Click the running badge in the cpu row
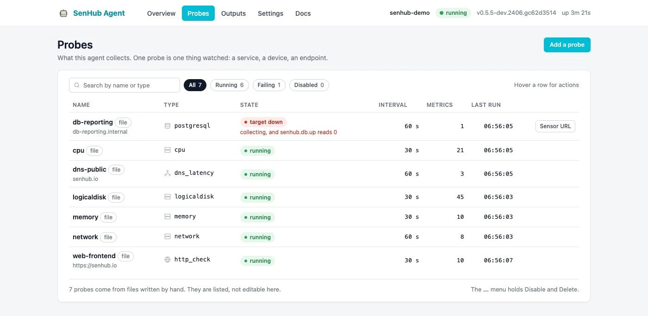The image size is (648, 316). [257, 150]
